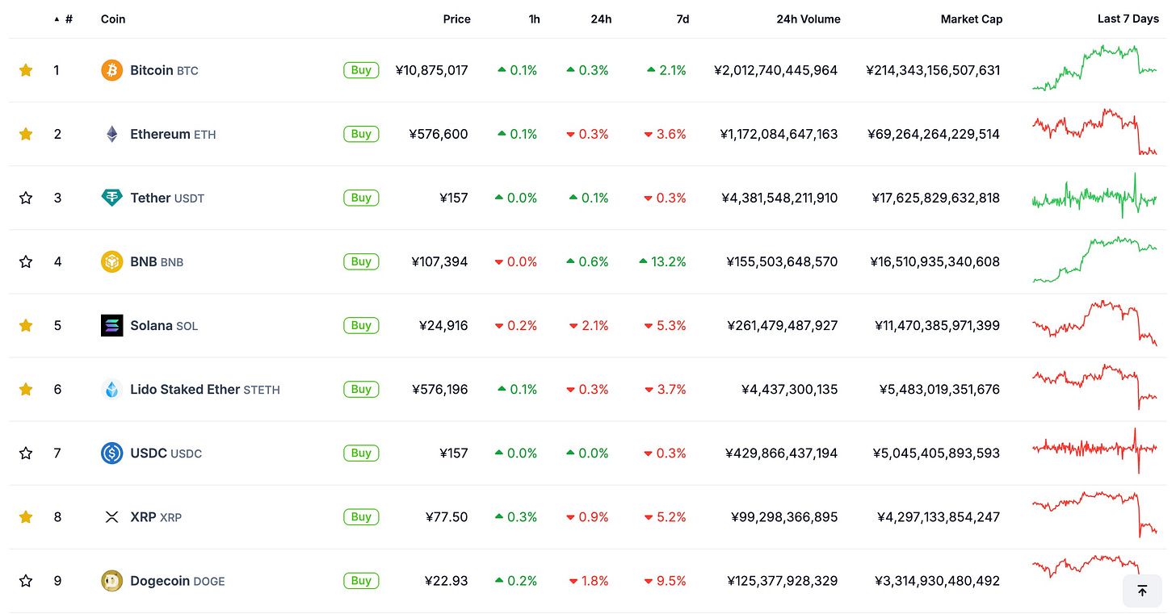
Task: Click Buy on the XRP row
Action: coord(361,516)
